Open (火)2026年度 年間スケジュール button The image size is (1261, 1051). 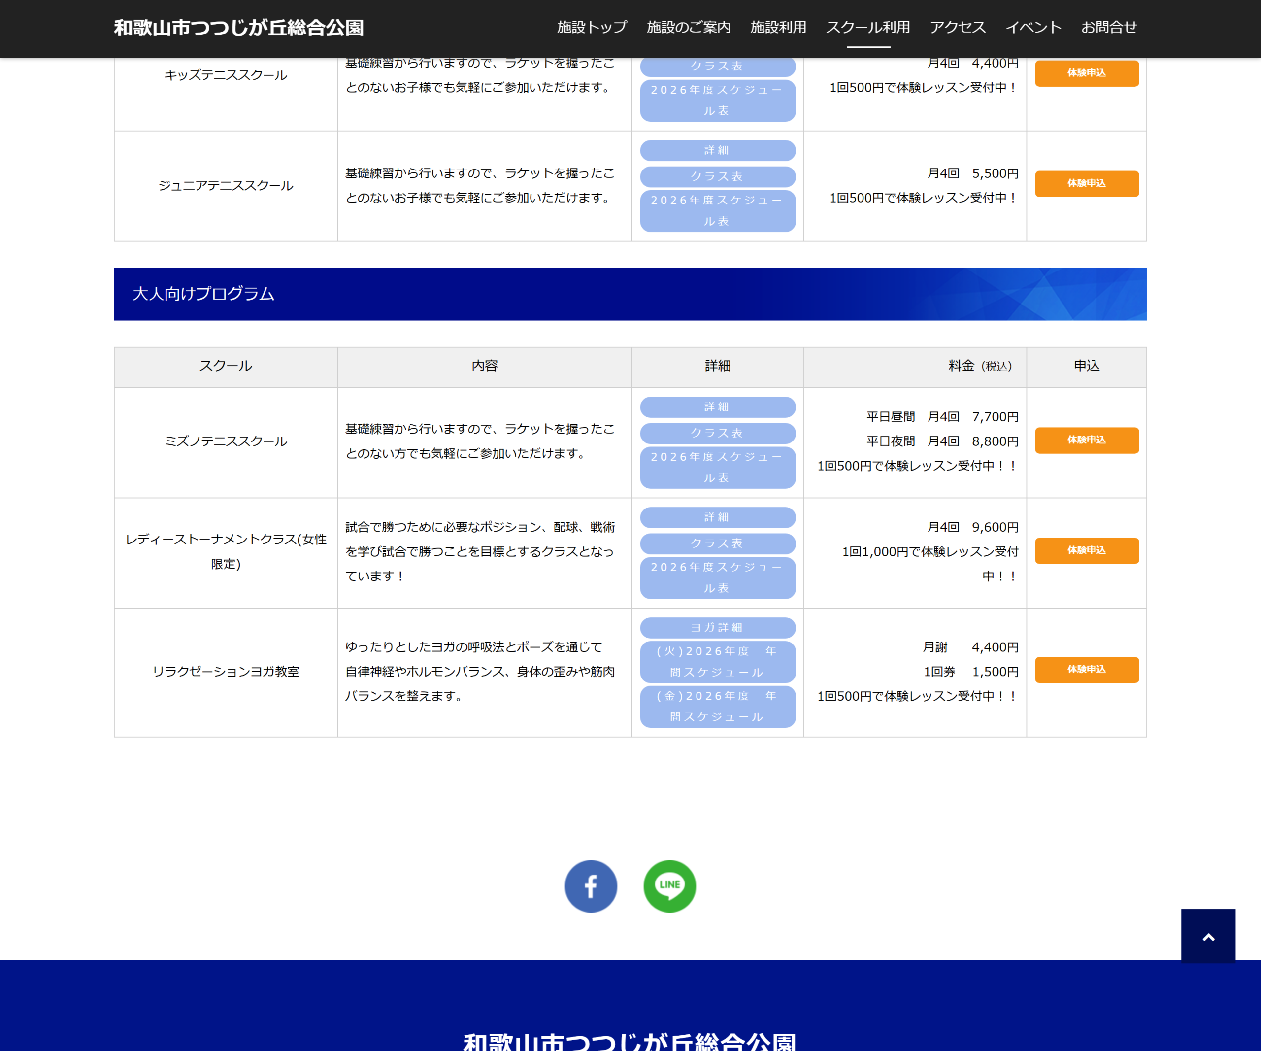point(718,662)
